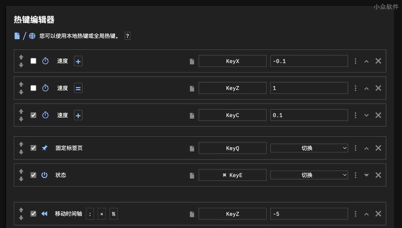
Task: Click the stopwatch icon in KeyX row
Action: point(46,61)
